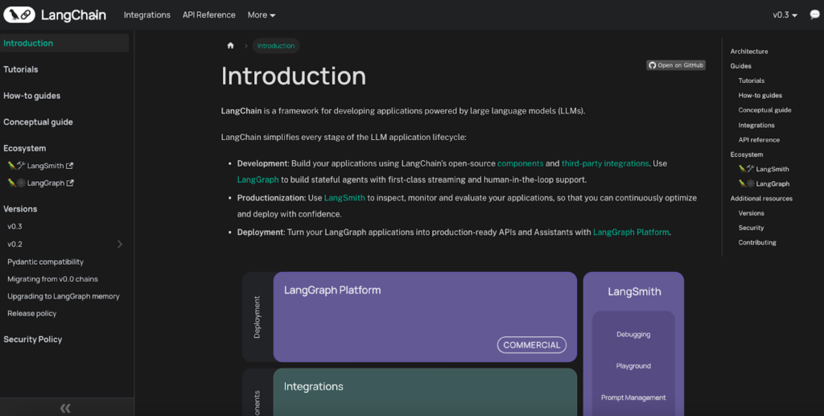Open the More dropdown menu

tap(262, 14)
